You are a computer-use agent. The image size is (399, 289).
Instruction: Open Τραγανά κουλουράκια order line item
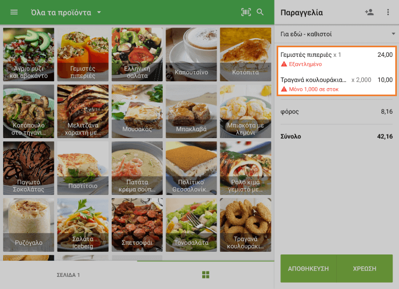point(337,84)
